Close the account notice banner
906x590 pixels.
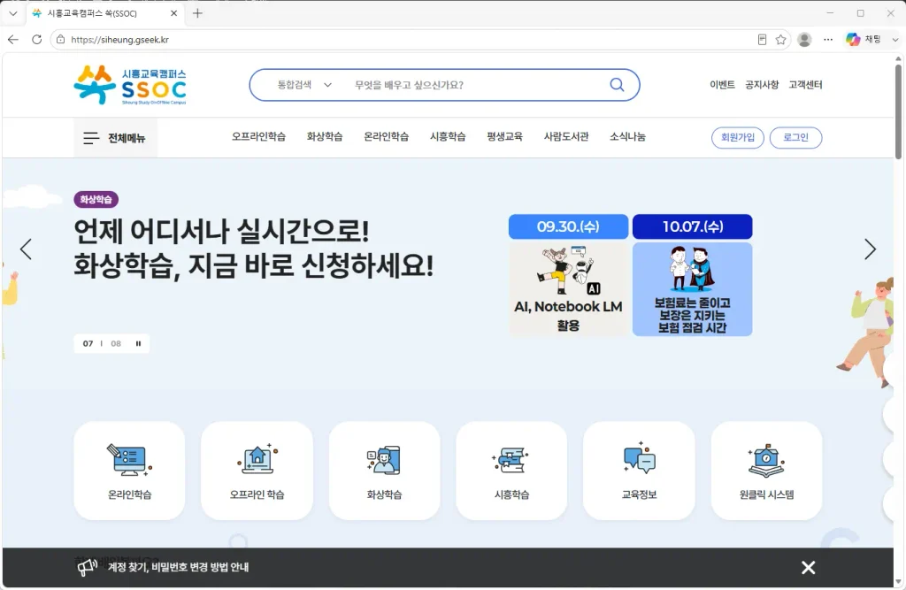click(x=808, y=568)
